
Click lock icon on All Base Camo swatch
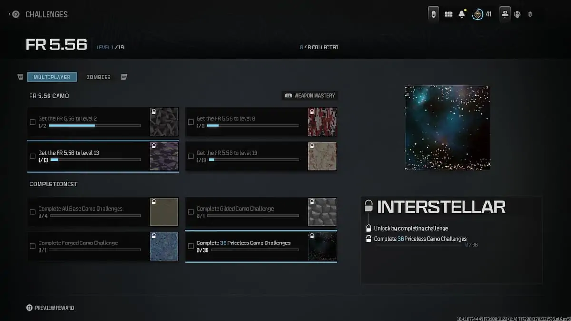[153, 202]
